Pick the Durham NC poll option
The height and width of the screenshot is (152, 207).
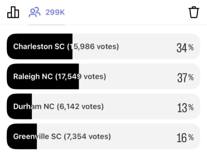103,106
